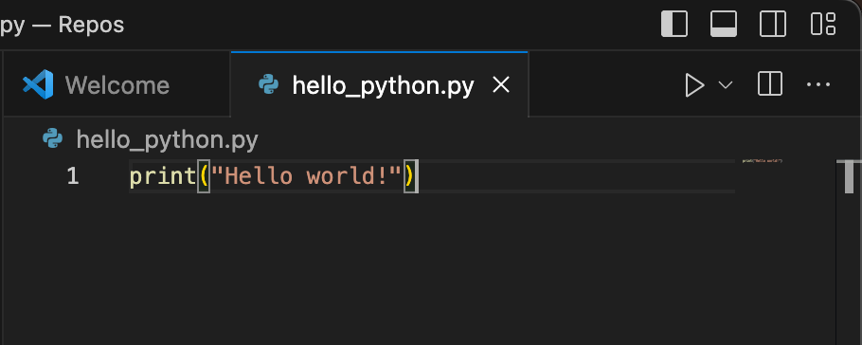Click the print keyword in code
This screenshot has height=345, width=862.
pos(163,176)
